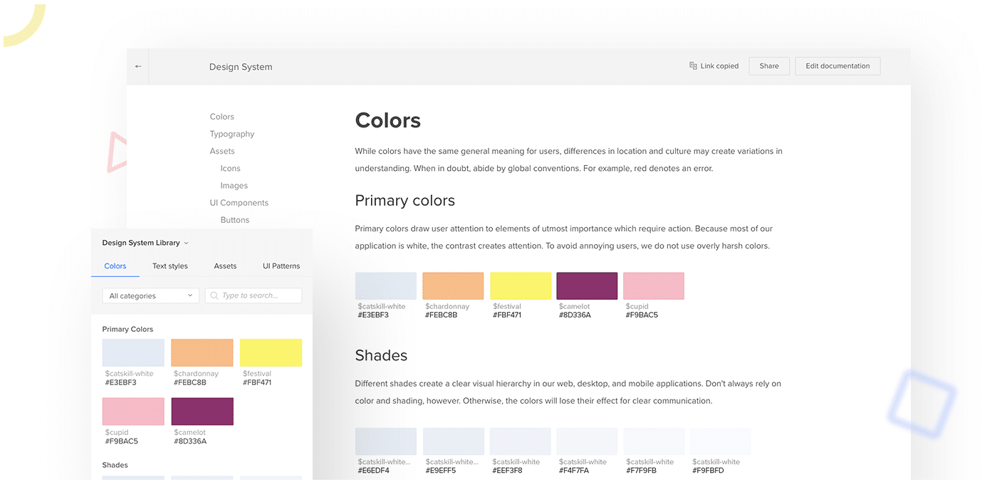Pick the $festival yellow swatch in library

click(x=271, y=352)
